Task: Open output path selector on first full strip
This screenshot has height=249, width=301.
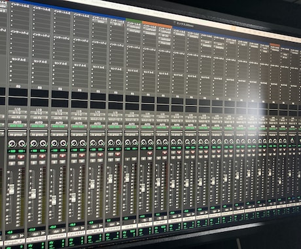Action: click(x=18, y=117)
